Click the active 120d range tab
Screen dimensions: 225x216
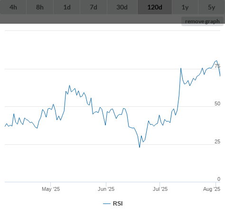tap(155, 7)
